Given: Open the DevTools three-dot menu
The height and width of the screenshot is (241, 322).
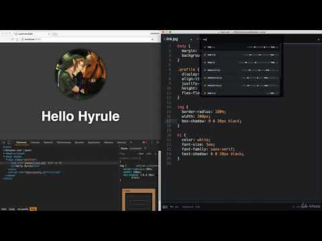Looking at the screenshot, I should click(152, 142).
